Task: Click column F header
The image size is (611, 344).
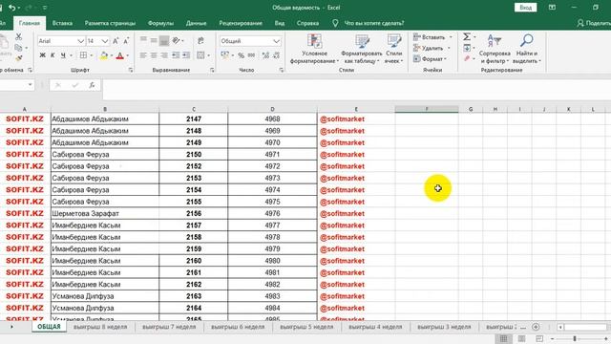Action: coord(427,109)
